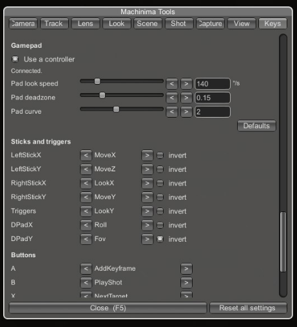Select previous mapping for RightStickX

click(x=86, y=184)
